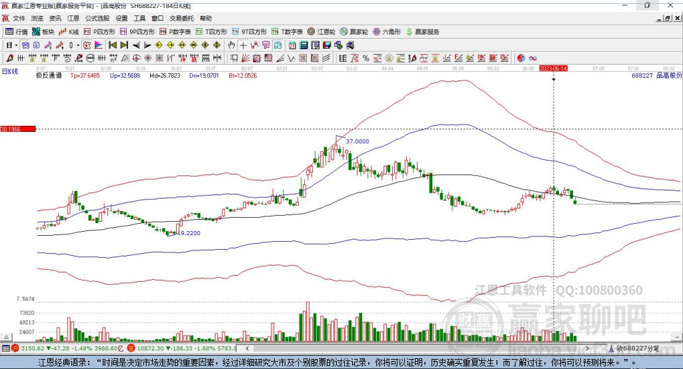Viewport: 683px width, 369px height.
Task: Open the 行情 market quotes view
Action: 17,32
